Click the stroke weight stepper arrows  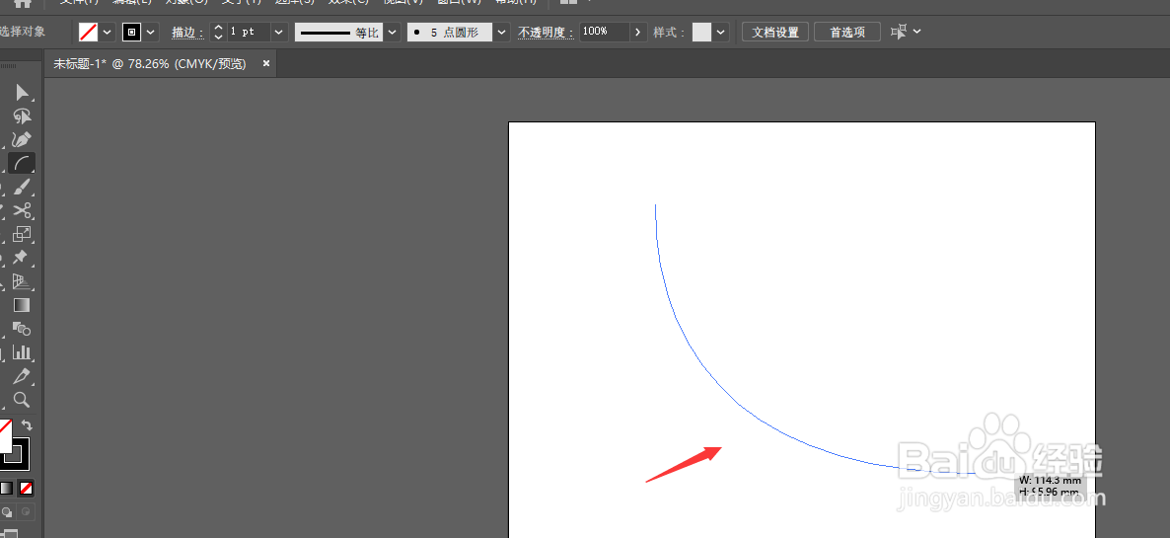(218, 33)
